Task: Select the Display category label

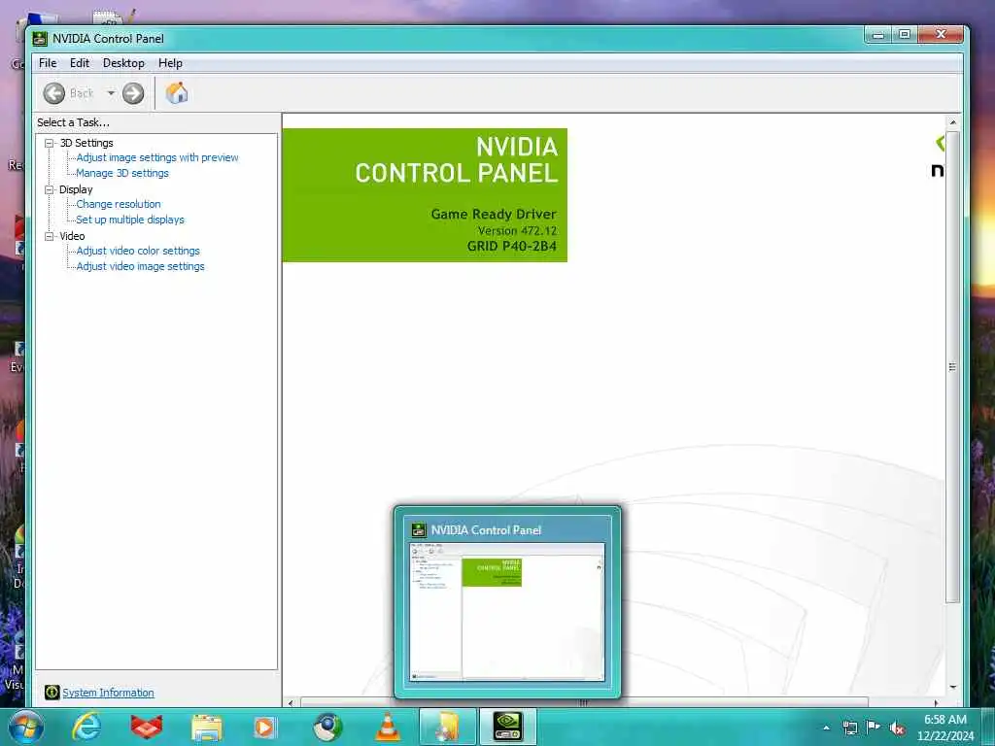Action: coord(76,189)
